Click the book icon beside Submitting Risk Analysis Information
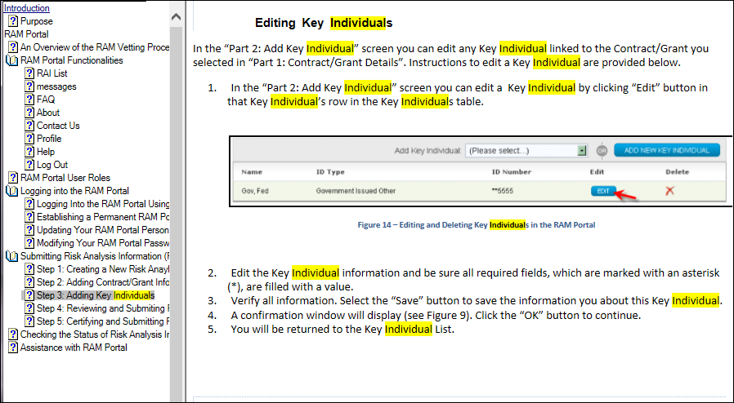 coord(12,256)
